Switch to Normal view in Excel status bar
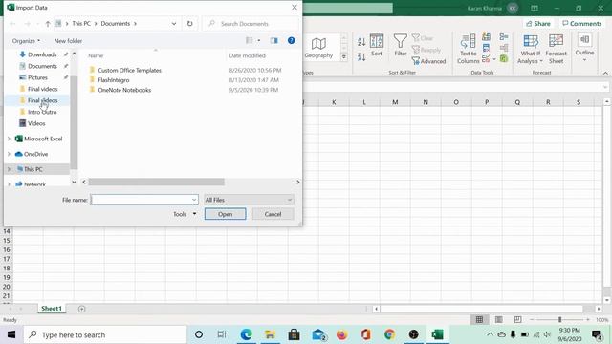Image resolution: width=612 pixels, height=344 pixels. (x=479, y=320)
